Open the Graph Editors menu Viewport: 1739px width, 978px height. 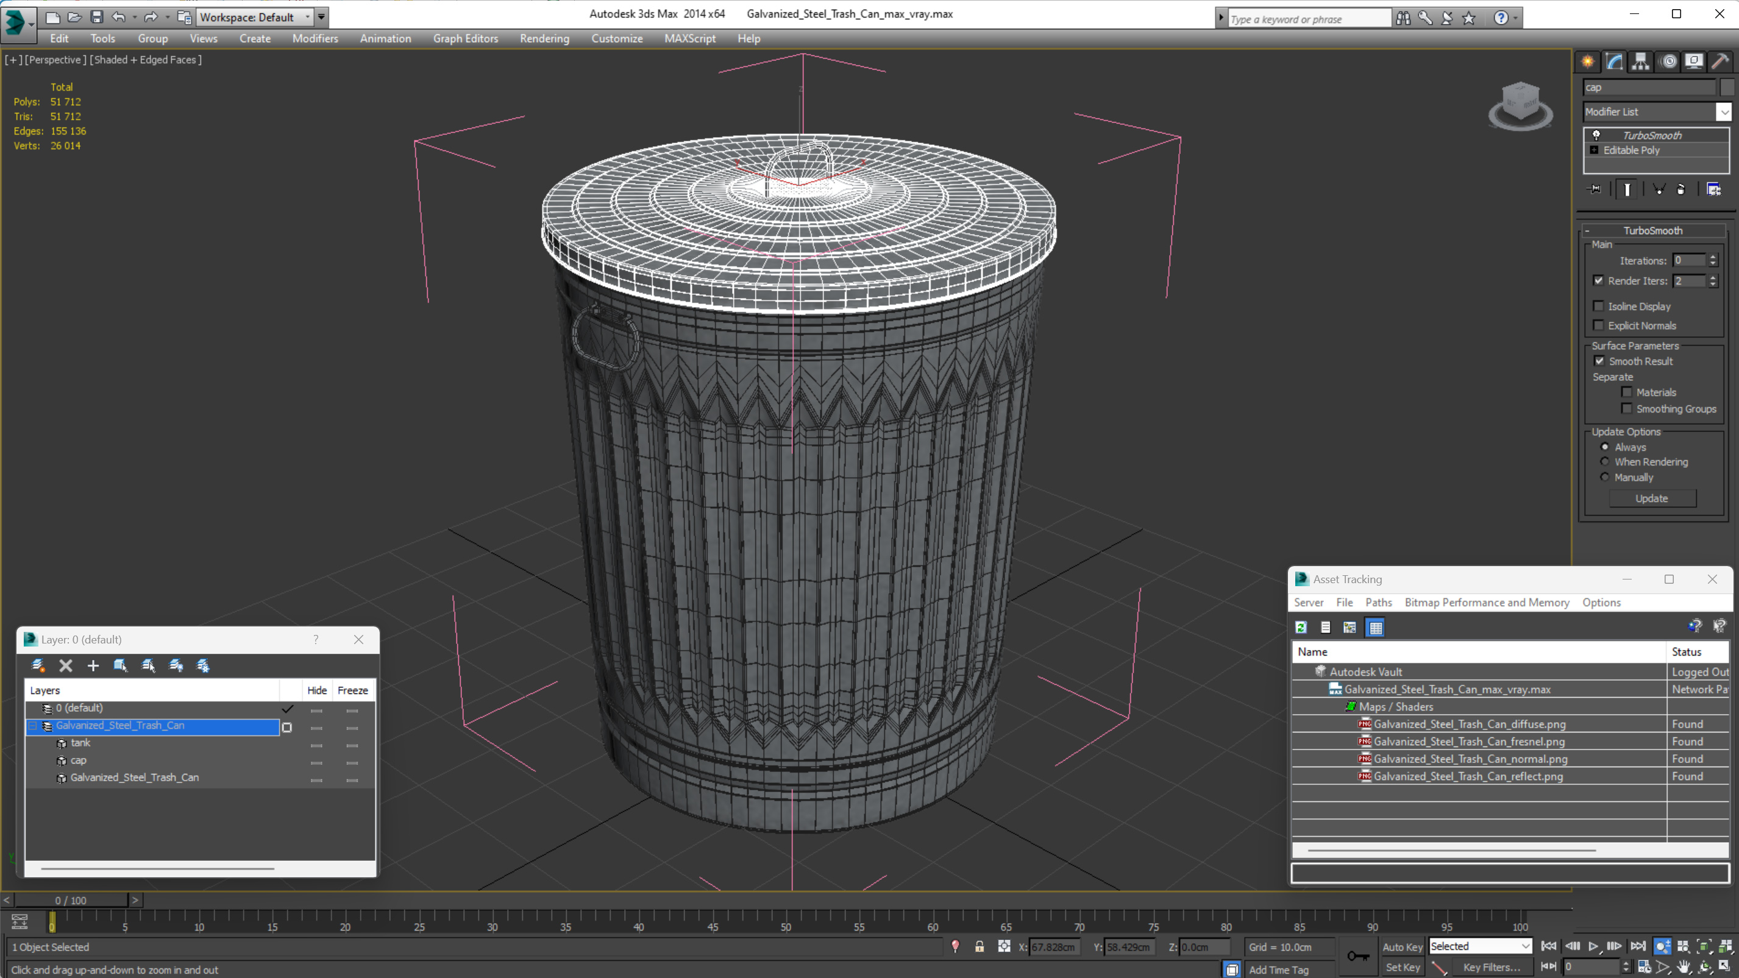click(465, 38)
